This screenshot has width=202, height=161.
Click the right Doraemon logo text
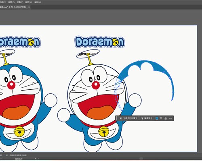(100, 42)
